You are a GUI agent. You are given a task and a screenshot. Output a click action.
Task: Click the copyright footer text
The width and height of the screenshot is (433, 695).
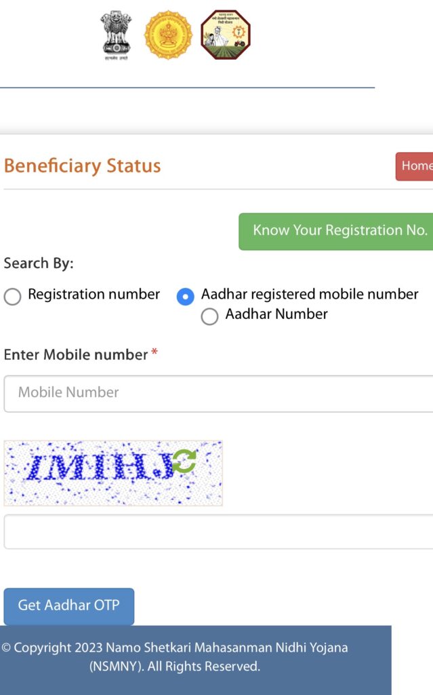coord(175,657)
